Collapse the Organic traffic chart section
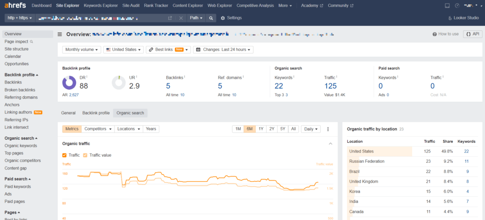The height and width of the screenshot is (220, 485). pos(330,144)
